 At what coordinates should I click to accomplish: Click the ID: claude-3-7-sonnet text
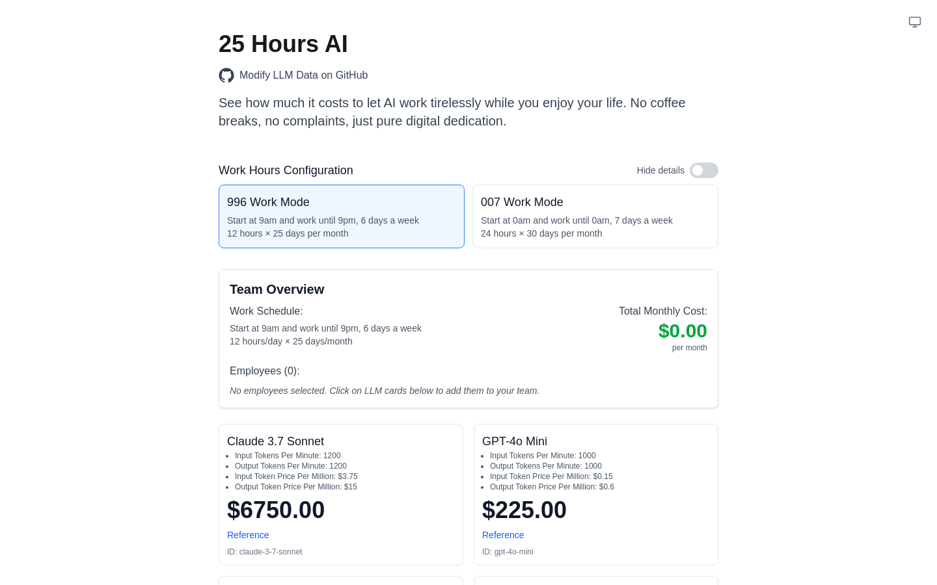tap(265, 552)
